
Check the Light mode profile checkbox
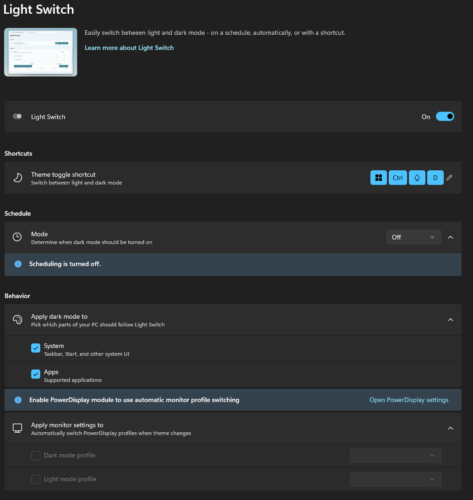click(36, 479)
